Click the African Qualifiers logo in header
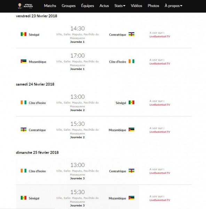 coord(25,6)
